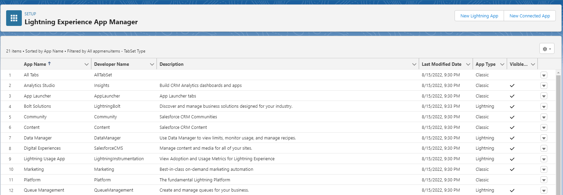Viewport: 563px width, 195px height.
Task: Click the vertical scrollbar of the list
Action: [x=558, y=133]
